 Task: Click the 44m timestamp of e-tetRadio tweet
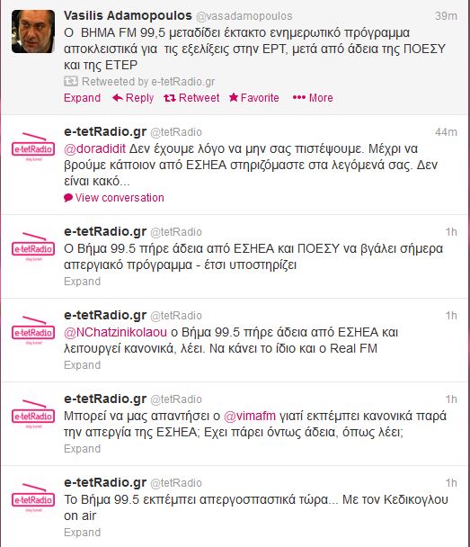click(446, 132)
